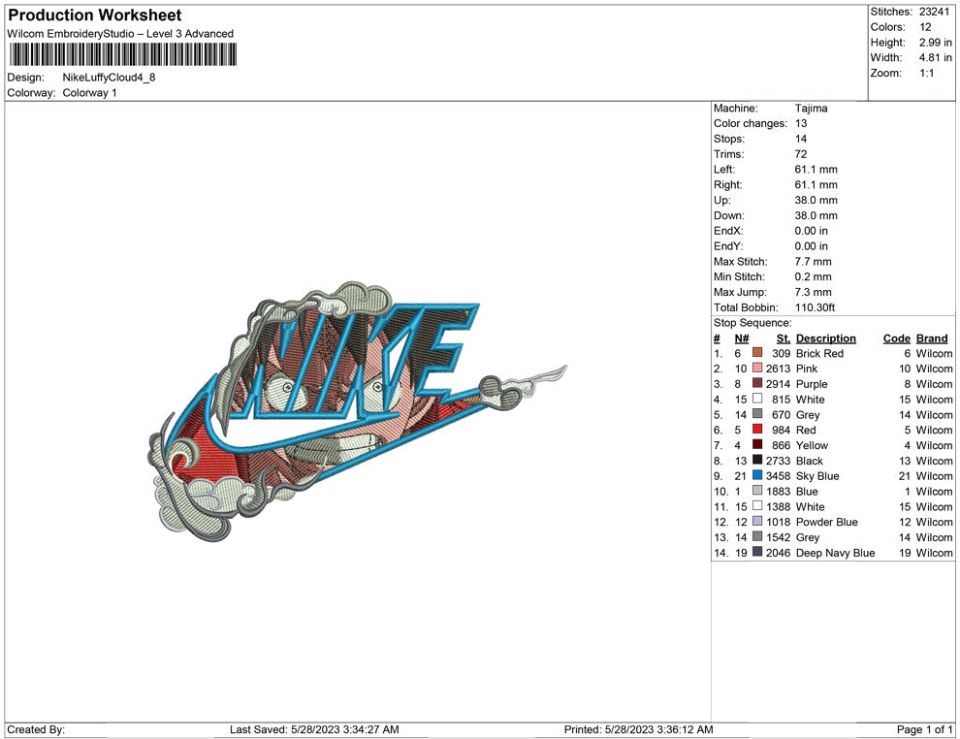Click the Purple 2914 color swatch

[x=757, y=383]
